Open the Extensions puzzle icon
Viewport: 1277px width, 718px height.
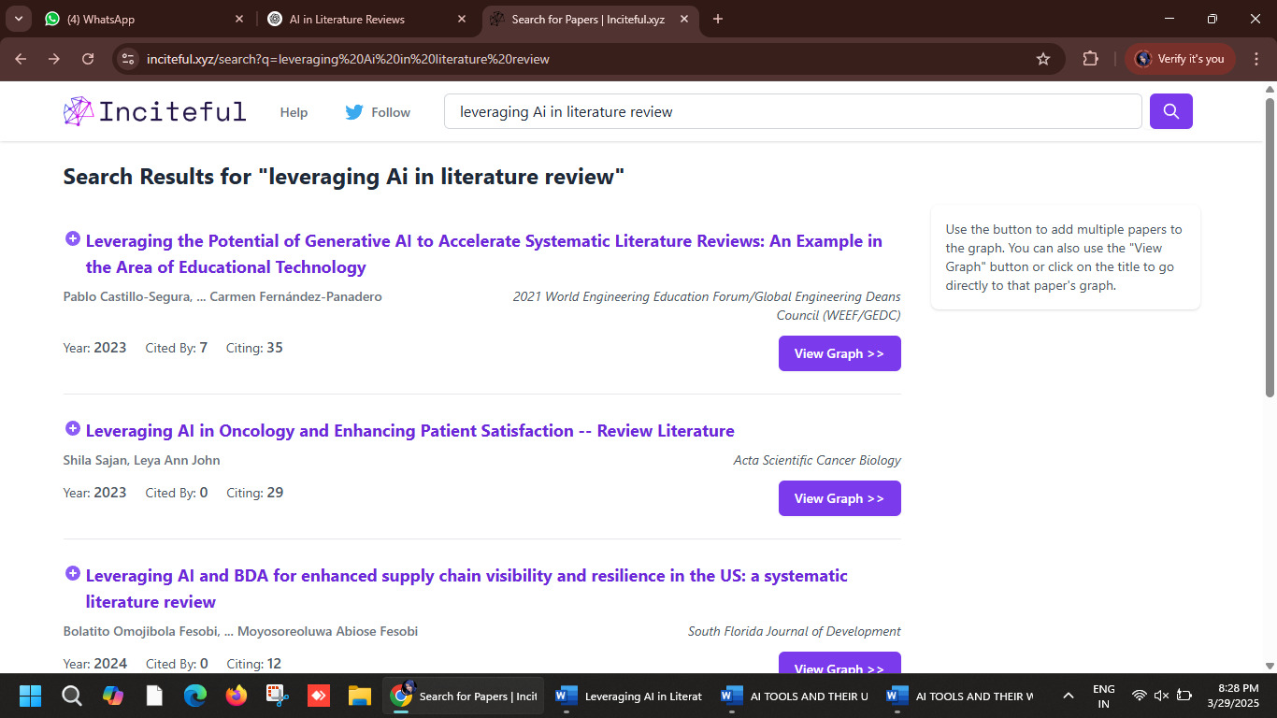[1090, 59]
